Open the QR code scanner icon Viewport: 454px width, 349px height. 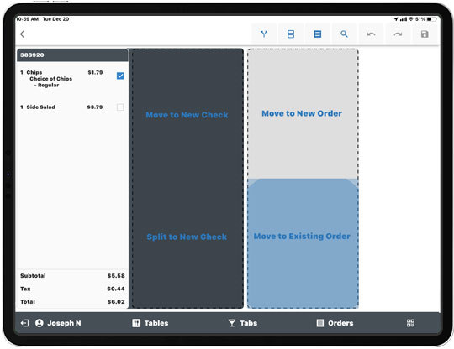click(410, 323)
